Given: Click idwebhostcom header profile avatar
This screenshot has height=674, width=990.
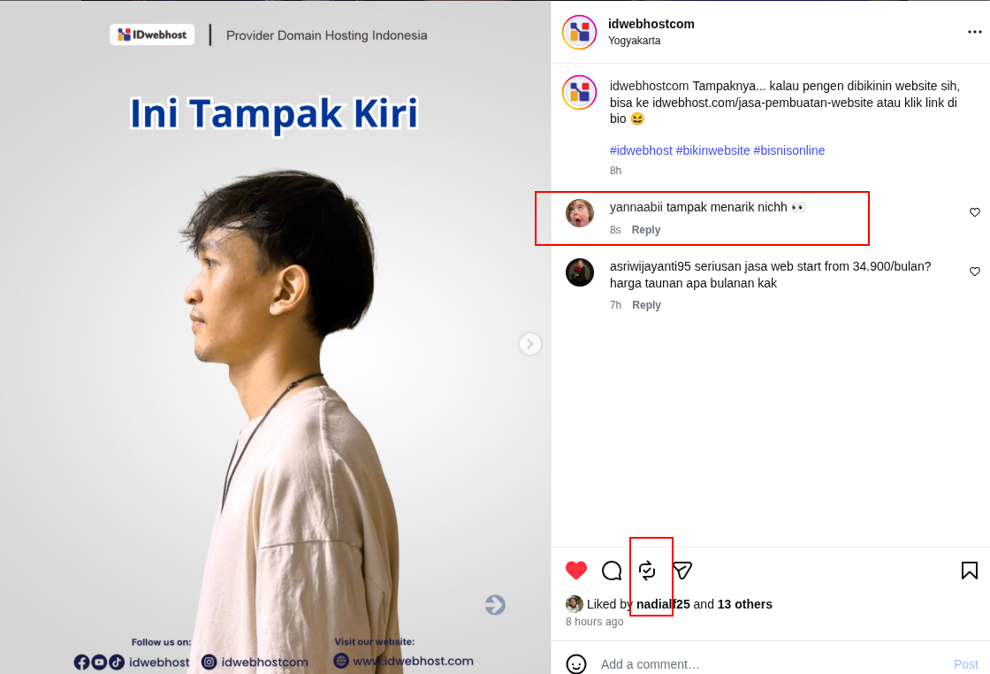Looking at the screenshot, I should pyautogui.click(x=579, y=32).
